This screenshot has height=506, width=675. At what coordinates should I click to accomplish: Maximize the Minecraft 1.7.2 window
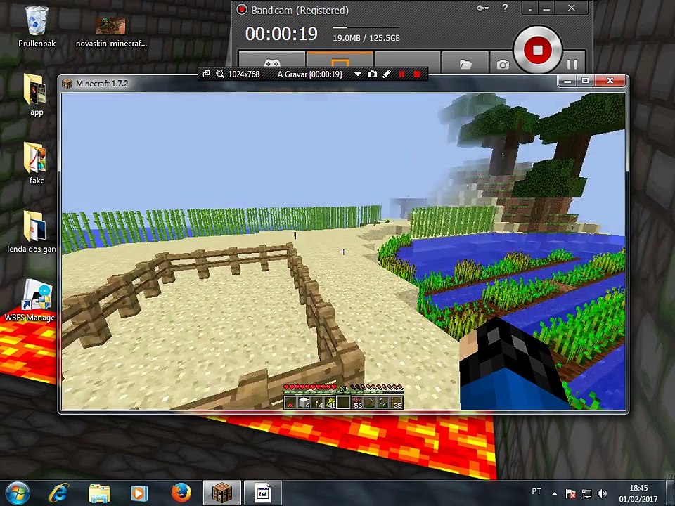tap(585, 80)
